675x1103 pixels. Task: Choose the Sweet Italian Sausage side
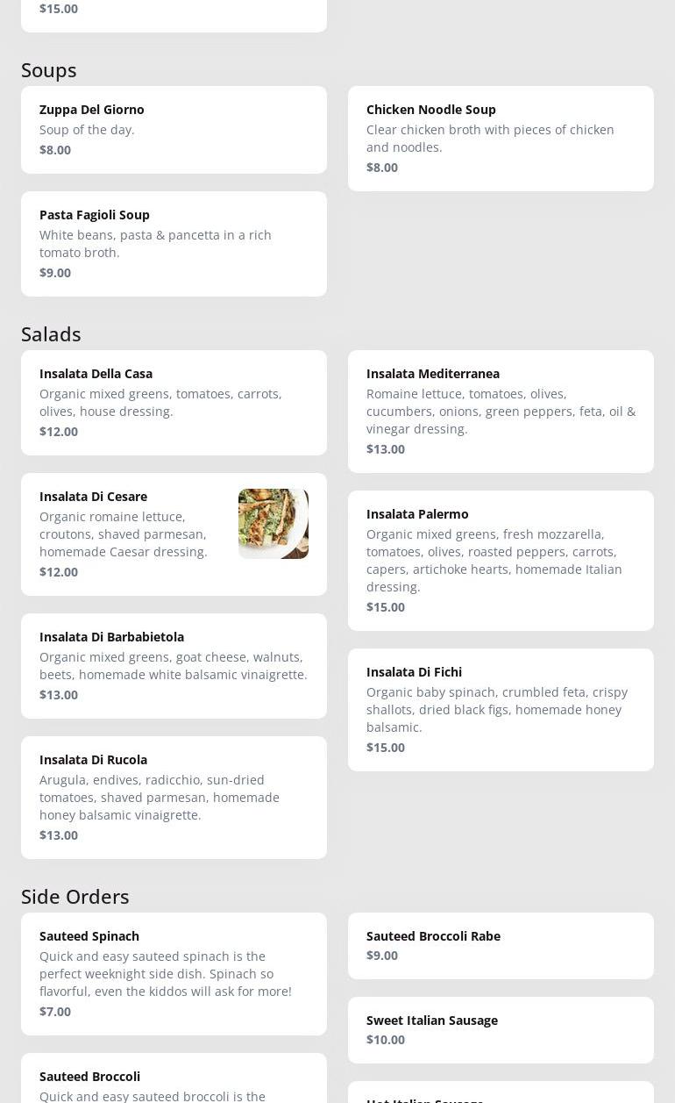click(501, 1030)
